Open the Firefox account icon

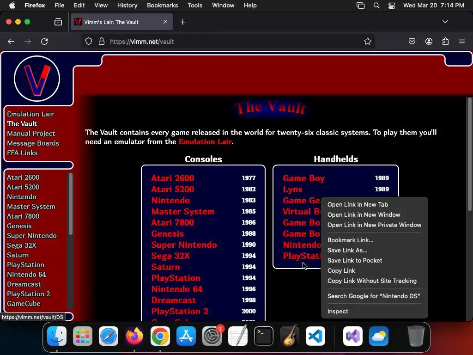click(x=429, y=41)
